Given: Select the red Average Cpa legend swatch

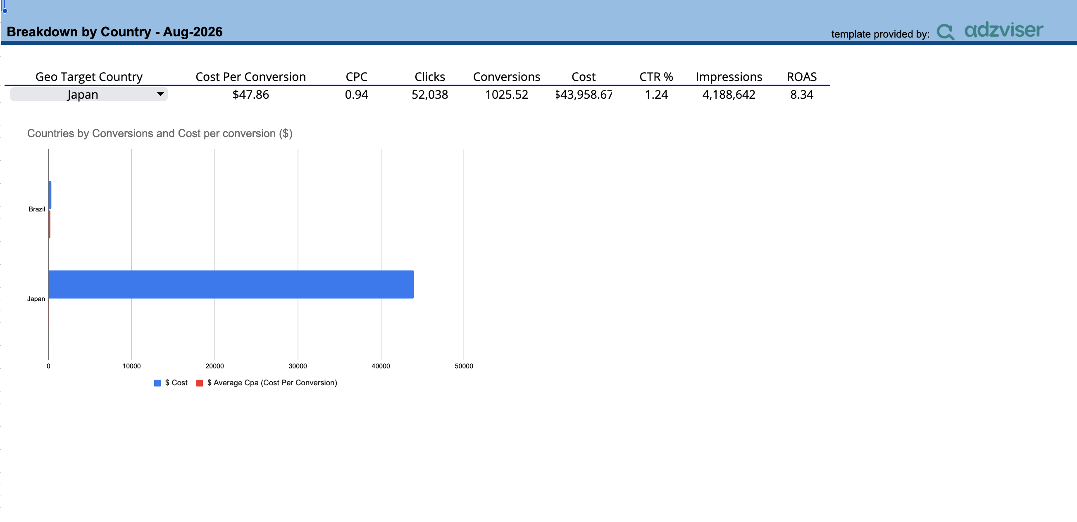Looking at the screenshot, I should (200, 383).
